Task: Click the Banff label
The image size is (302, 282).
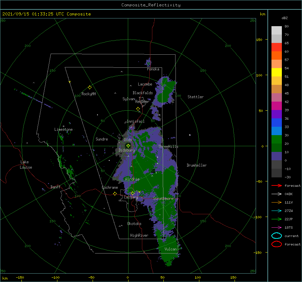Action: (55, 187)
